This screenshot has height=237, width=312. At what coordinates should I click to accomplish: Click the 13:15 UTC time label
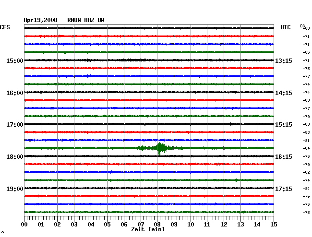click(284, 60)
